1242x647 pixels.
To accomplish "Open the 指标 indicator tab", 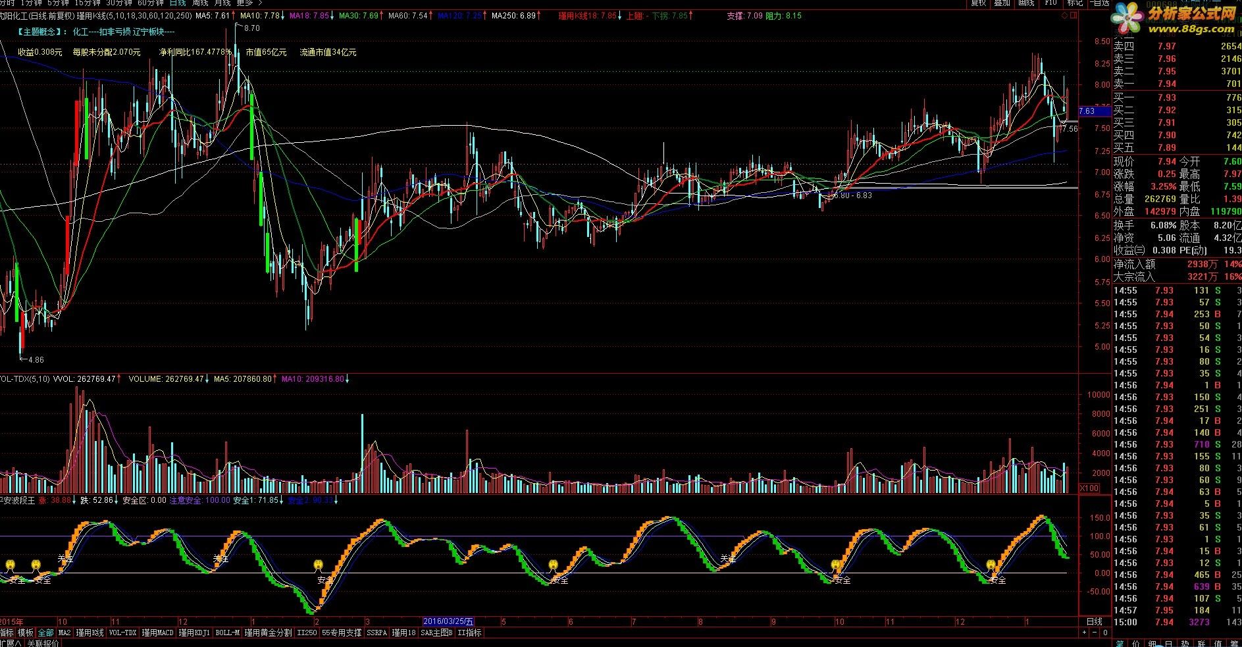I will click(x=7, y=633).
